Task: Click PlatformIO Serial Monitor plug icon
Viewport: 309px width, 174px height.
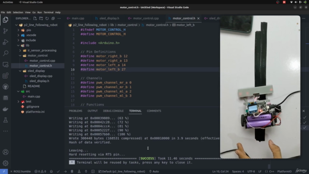Action: coord(86,172)
